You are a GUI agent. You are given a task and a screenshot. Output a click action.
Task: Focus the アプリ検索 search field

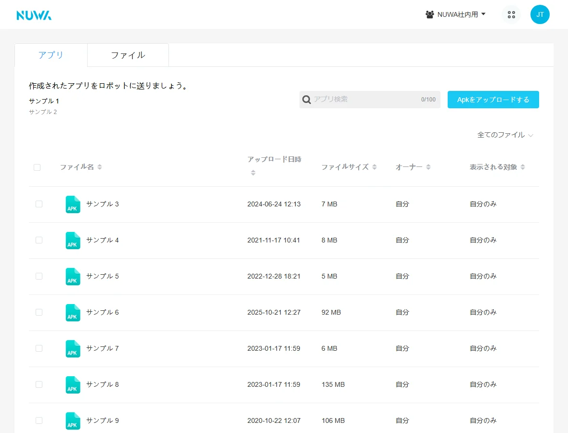[370, 100]
